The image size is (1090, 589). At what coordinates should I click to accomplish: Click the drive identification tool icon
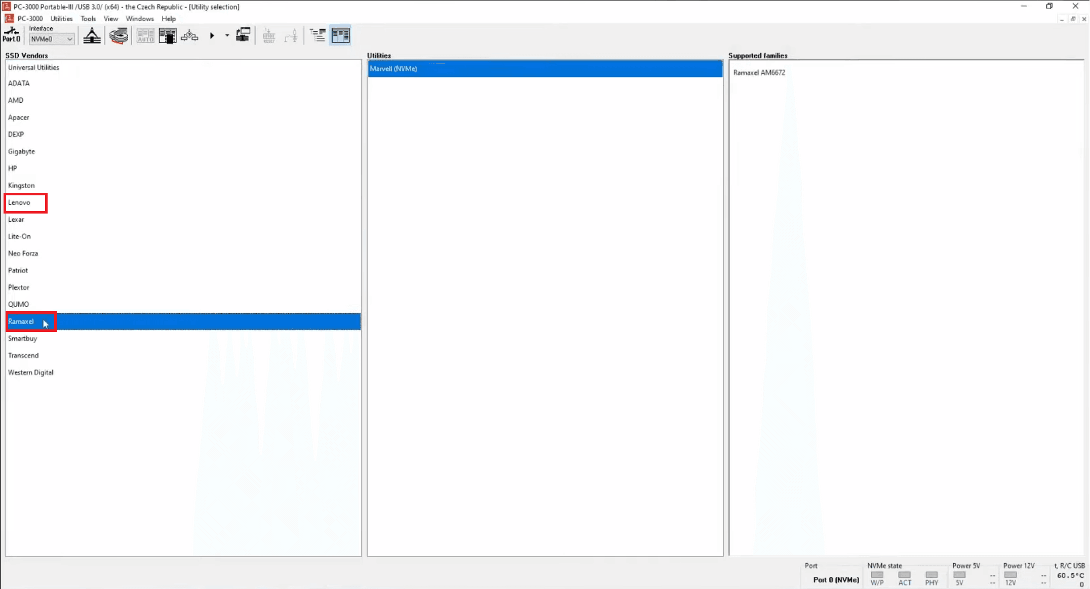pos(92,35)
